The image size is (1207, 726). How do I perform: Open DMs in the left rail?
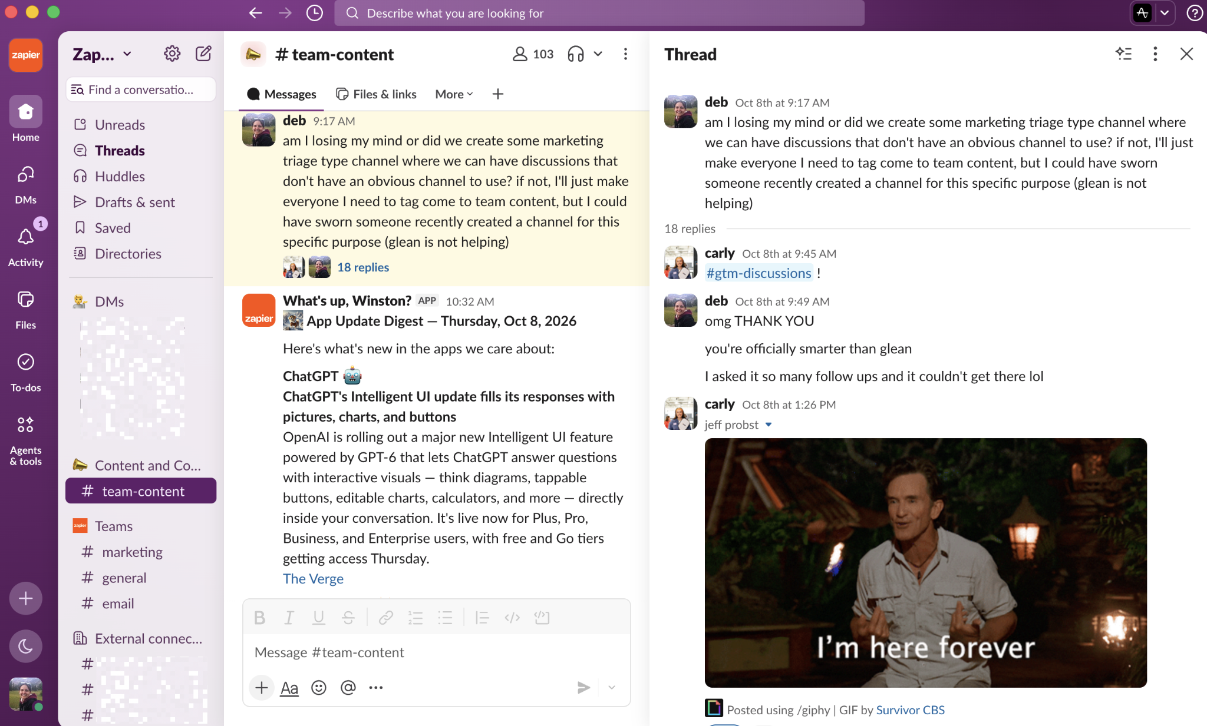(x=25, y=185)
